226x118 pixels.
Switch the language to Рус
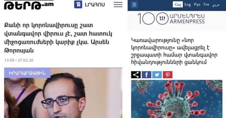click(197, 5)
